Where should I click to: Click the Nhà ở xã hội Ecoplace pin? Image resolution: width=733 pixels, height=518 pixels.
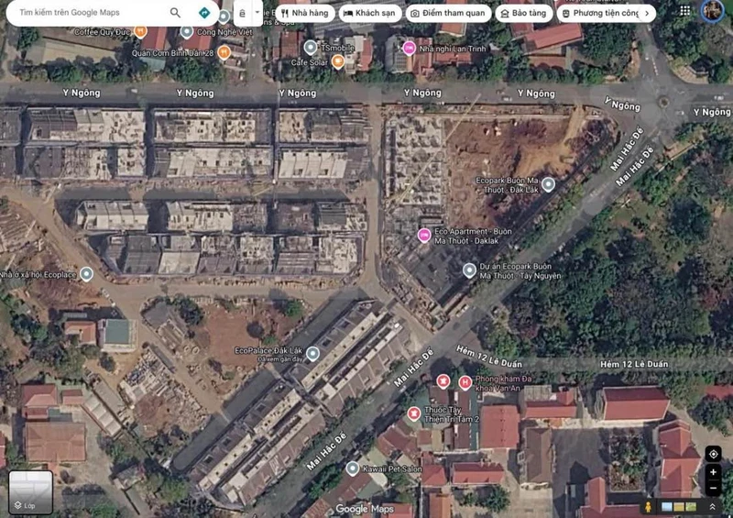[86, 274]
